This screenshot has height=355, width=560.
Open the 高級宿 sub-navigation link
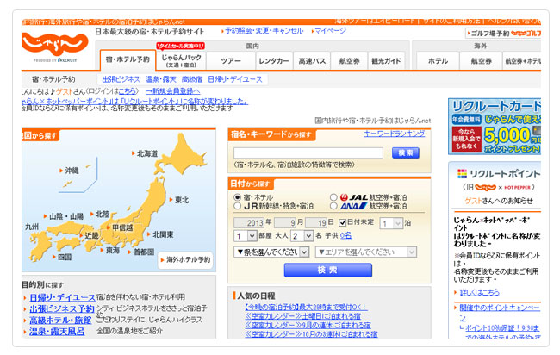pyautogui.click(x=192, y=79)
